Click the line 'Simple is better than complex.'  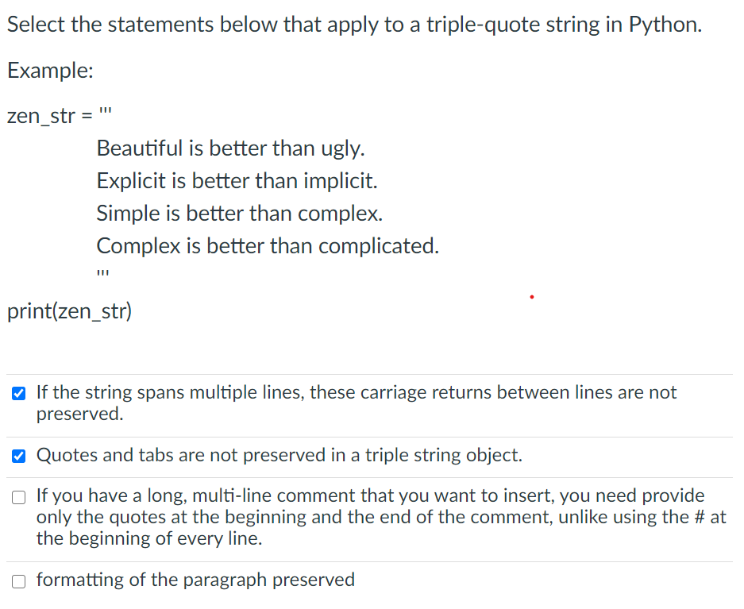(239, 214)
